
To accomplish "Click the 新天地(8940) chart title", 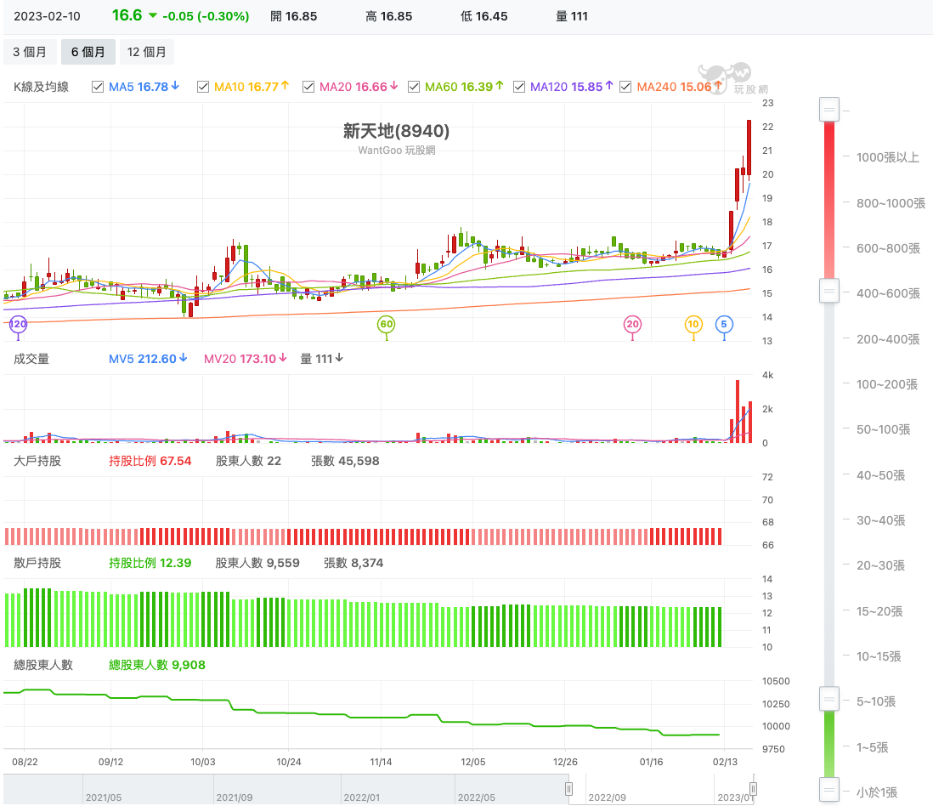I will (396, 131).
